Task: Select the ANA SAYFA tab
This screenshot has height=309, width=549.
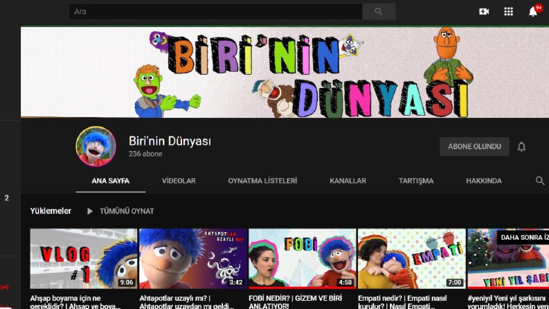Action: point(110,181)
